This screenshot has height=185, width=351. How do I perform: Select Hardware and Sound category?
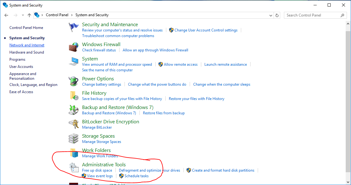pyautogui.click(x=27, y=52)
